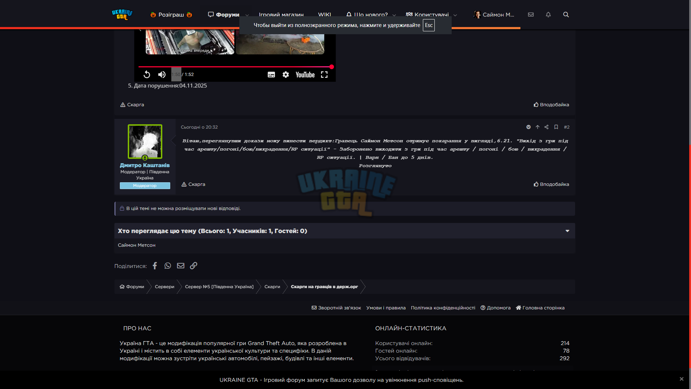This screenshot has height=389, width=691.
Task: Open the search magnifier in header
Action: (x=566, y=14)
